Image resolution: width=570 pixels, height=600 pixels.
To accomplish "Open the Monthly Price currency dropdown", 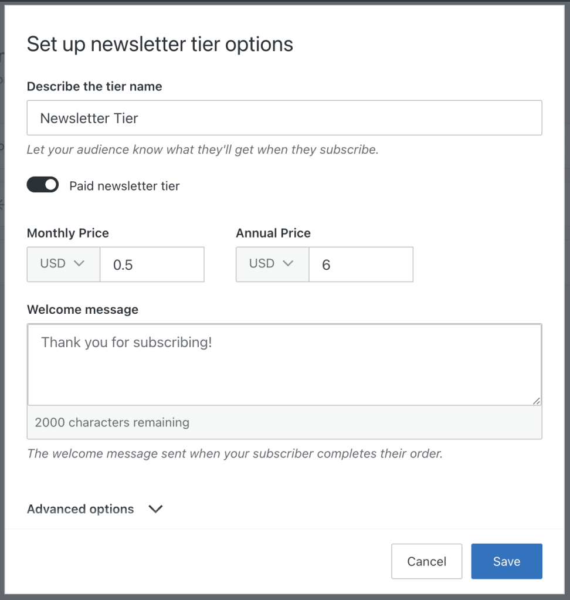I will click(63, 264).
